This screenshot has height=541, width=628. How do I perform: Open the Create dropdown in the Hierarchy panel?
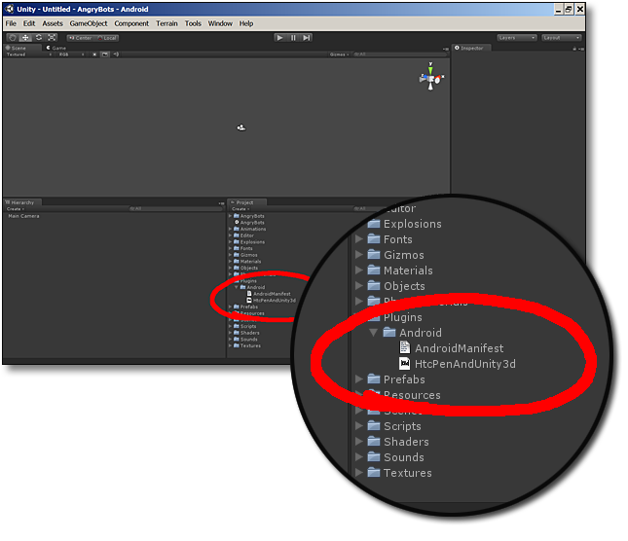click(16, 209)
